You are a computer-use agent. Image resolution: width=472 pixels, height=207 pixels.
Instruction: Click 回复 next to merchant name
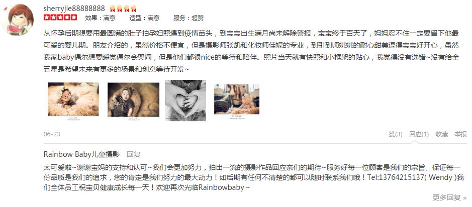pyautogui.click(x=134, y=154)
